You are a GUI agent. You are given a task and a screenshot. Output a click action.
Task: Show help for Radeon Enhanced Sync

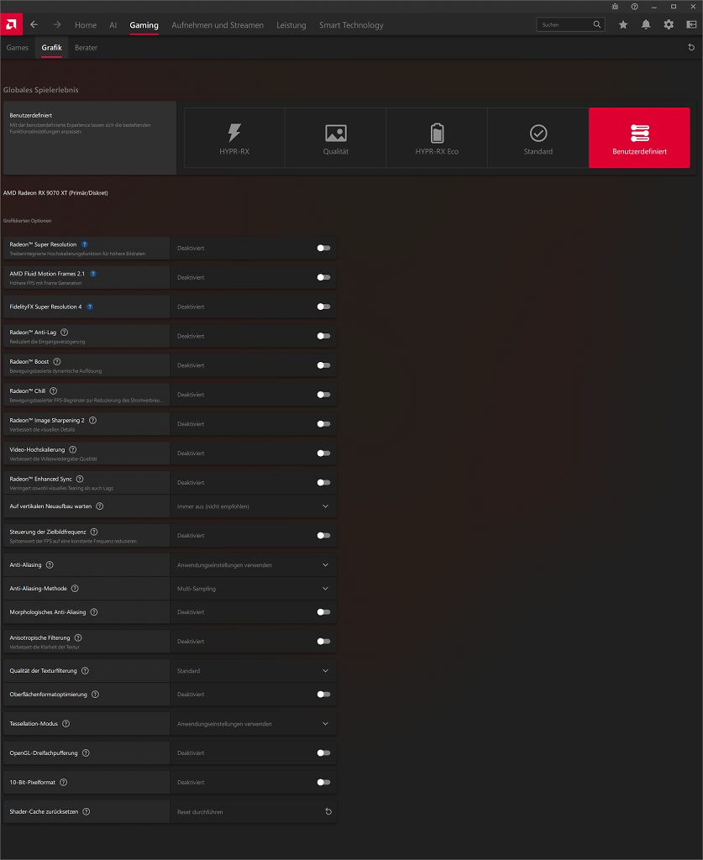click(x=80, y=479)
